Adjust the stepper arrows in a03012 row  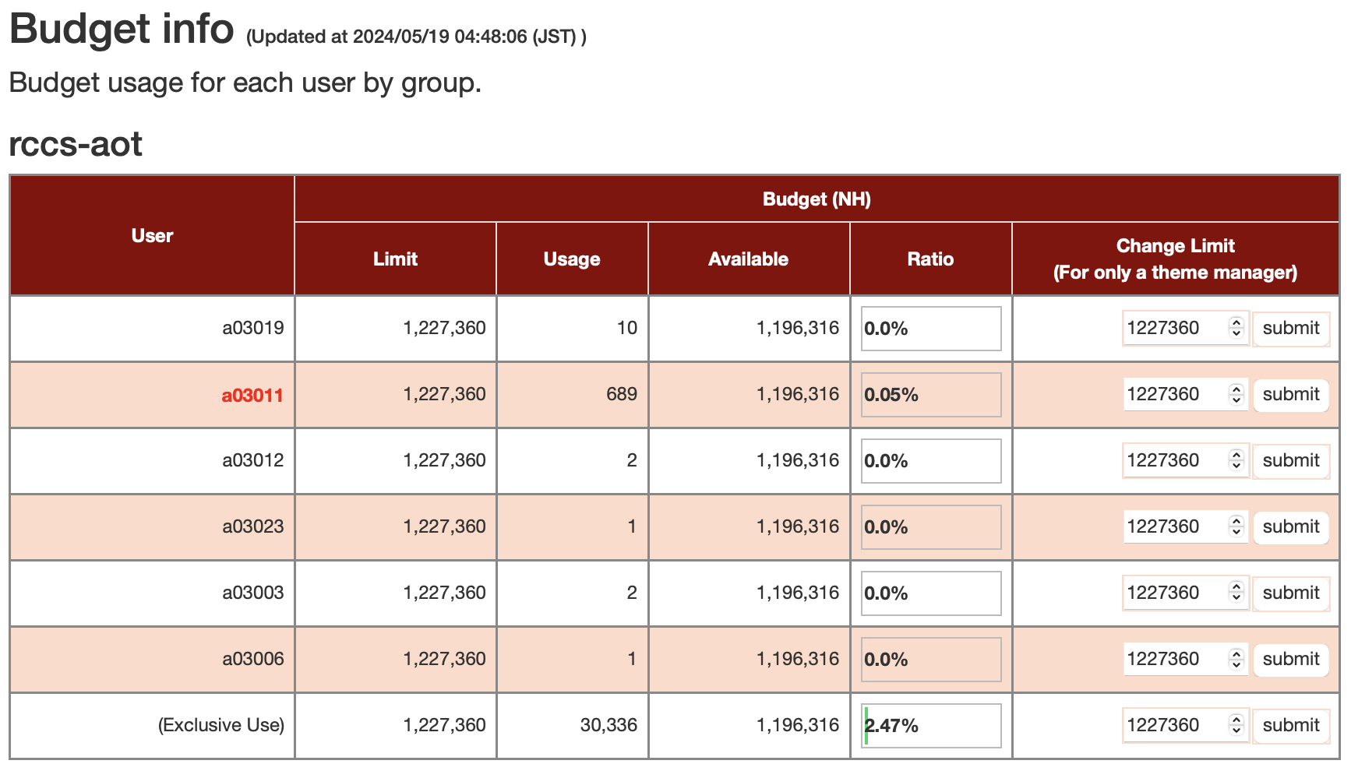pos(1236,461)
